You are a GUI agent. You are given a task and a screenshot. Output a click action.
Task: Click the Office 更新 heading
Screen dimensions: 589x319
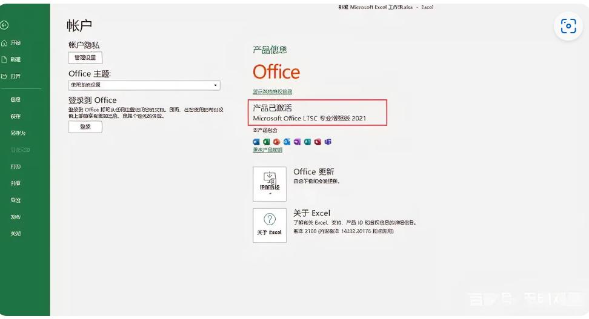click(x=314, y=172)
